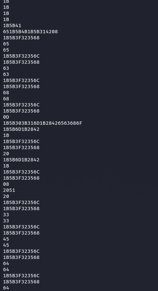Select 1B5B6D1B2842 line directly below a 20 line
Screen dimensions: 158x291
[21, 160]
